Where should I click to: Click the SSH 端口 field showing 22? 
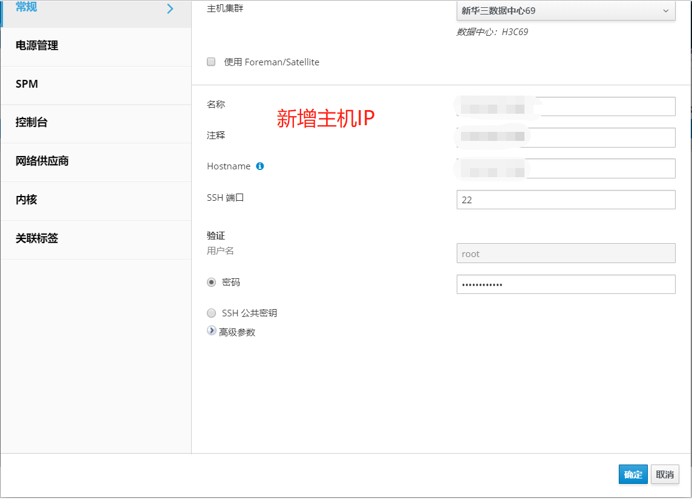click(x=566, y=200)
